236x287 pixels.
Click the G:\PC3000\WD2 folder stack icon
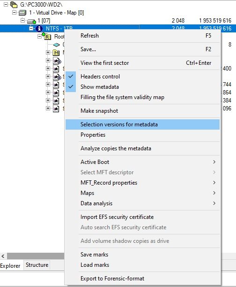[x=14, y=5]
